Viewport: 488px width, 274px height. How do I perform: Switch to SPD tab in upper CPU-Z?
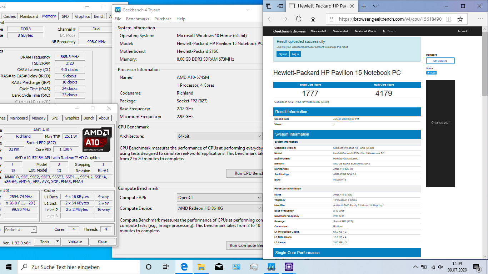(65, 16)
